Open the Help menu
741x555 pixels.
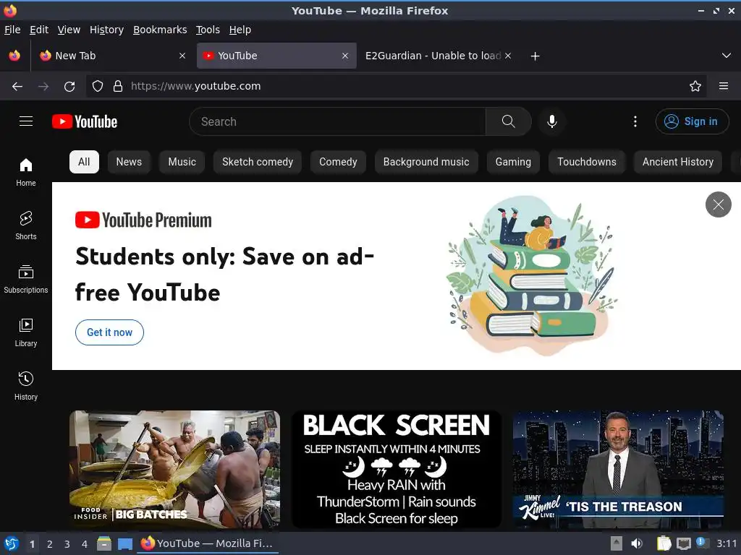coord(240,30)
